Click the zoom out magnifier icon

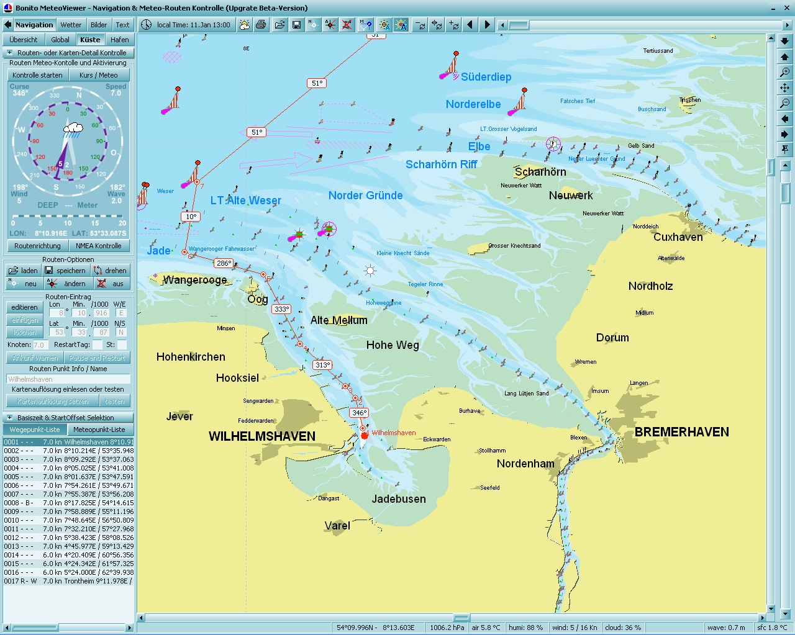point(785,103)
